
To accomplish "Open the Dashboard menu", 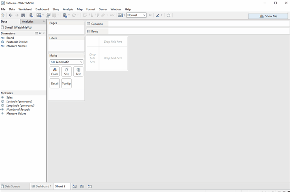I will click(x=42, y=9).
